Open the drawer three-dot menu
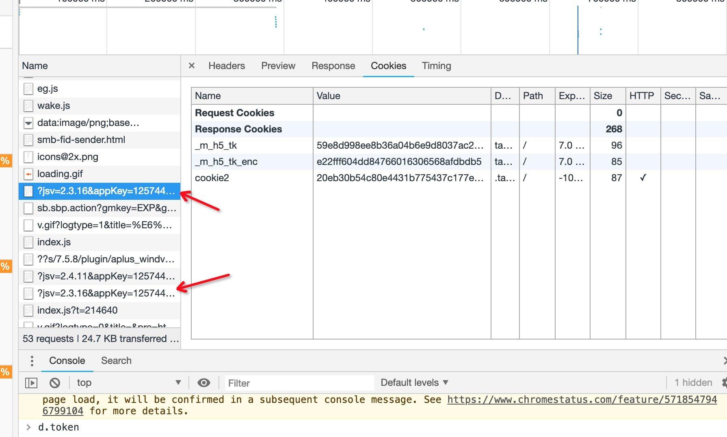The width and height of the screenshot is (727, 437). (32, 361)
